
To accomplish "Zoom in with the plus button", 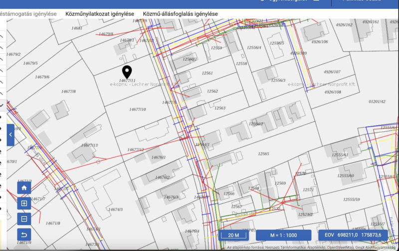I will click(x=24, y=203).
